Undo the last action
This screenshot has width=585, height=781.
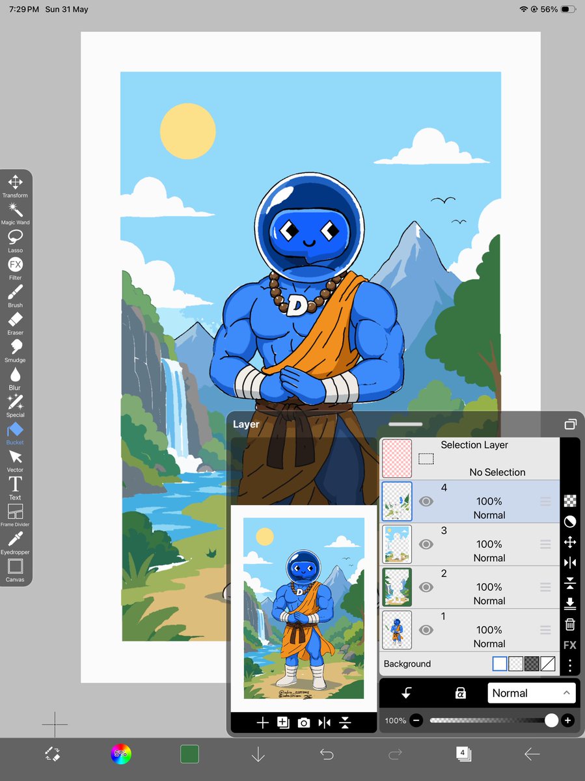coord(327,754)
